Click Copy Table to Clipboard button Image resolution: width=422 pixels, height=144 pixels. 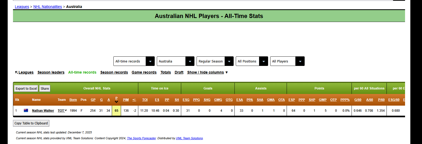point(31,123)
